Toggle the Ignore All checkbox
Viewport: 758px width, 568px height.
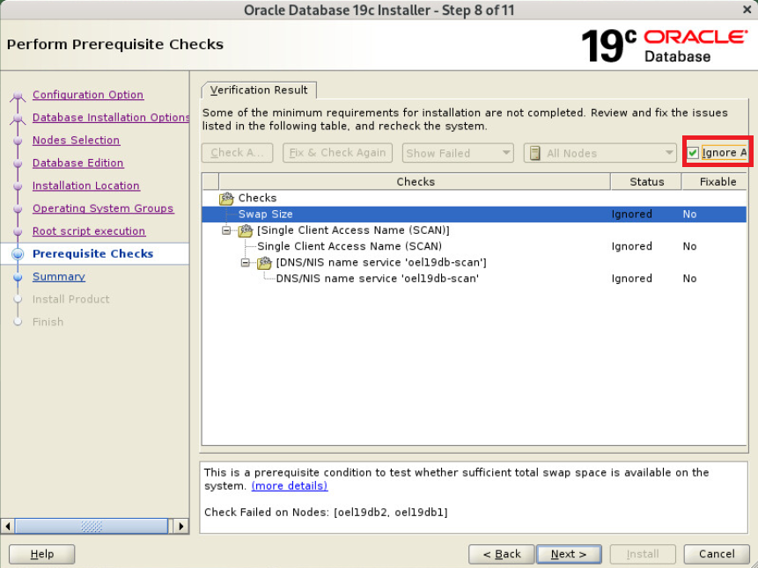click(693, 153)
